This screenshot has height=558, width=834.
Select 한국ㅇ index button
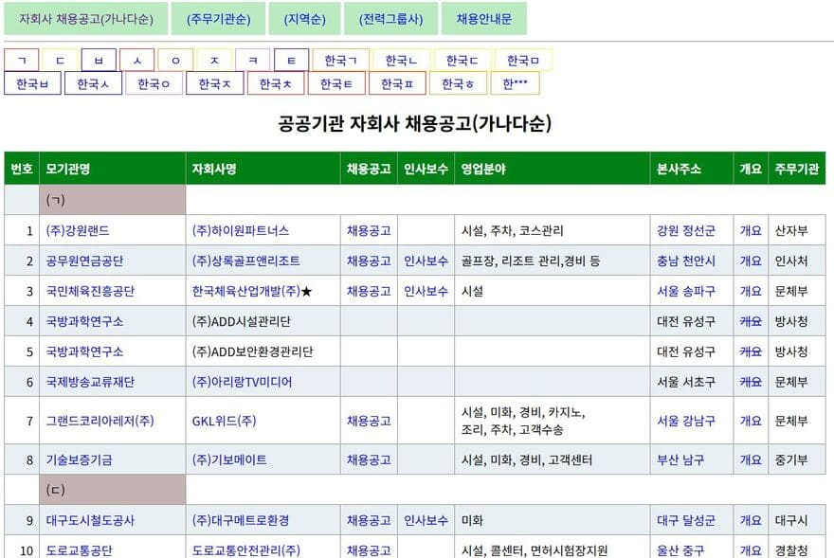pos(154,83)
